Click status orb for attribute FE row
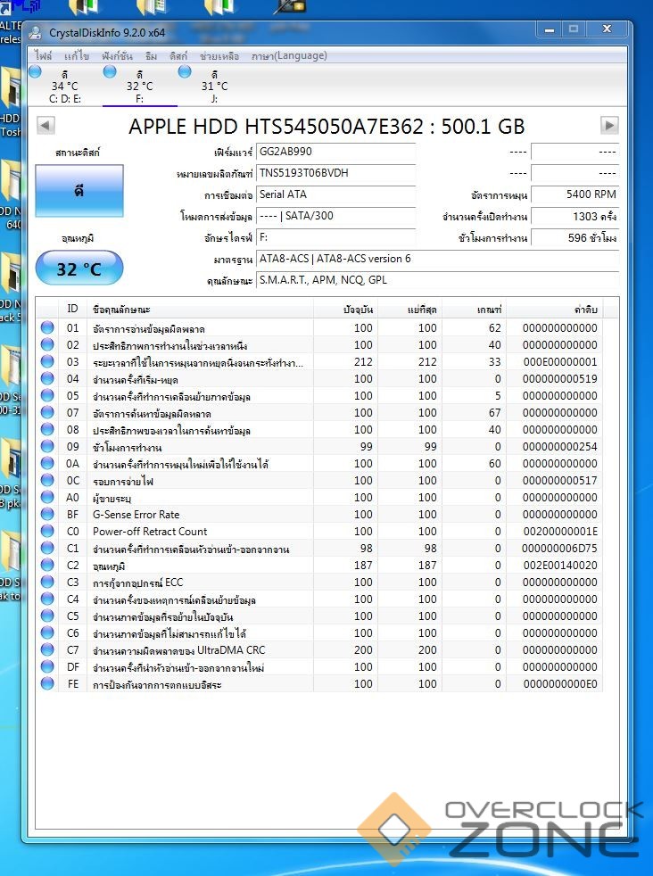The image size is (653, 876). (x=47, y=684)
